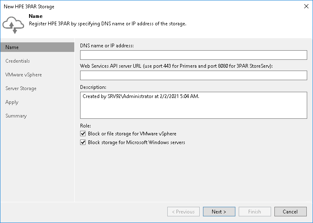This screenshot has height=223, width=313.
Task: Click the Next button
Action: pos(219,212)
